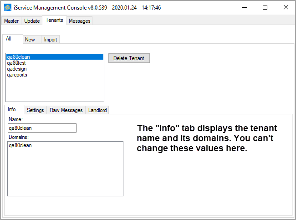Image resolution: width=296 pixels, height=220 pixels.
Task: Show the All tenants sub-tab
Action: pyautogui.click(x=9, y=39)
